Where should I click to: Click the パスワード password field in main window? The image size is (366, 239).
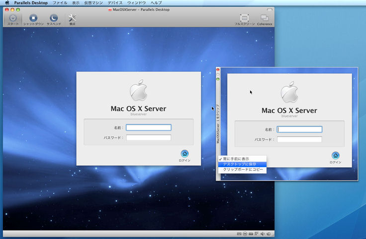[149, 137]
